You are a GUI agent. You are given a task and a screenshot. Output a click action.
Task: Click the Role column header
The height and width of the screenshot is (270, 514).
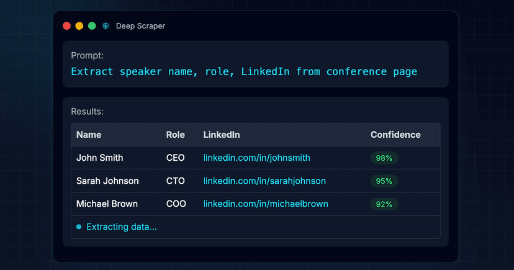tap(176, 135)
